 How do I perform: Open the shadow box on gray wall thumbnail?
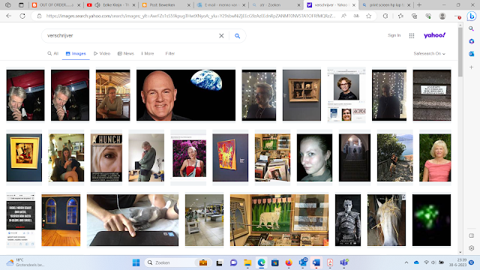tap(301, 95)
